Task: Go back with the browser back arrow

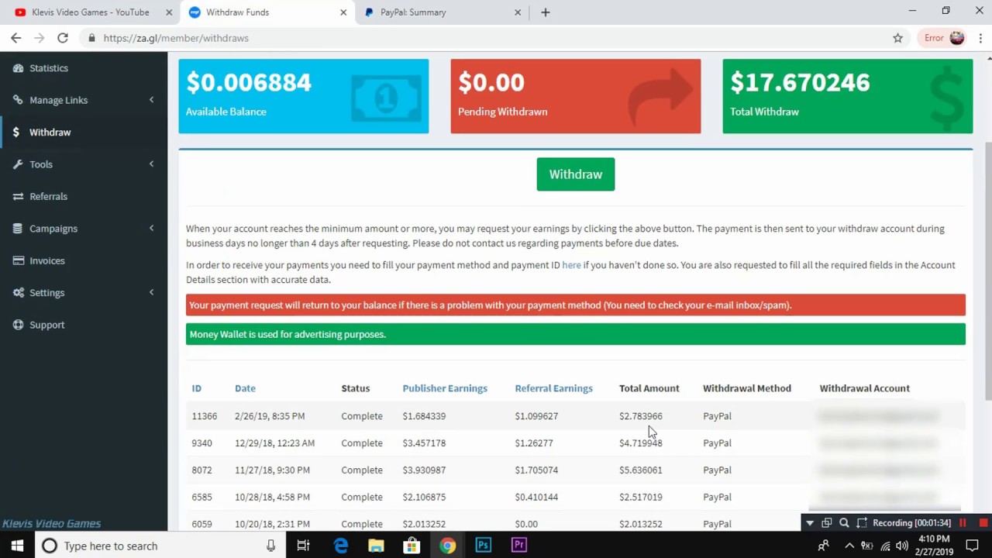Action: point(15,38)
